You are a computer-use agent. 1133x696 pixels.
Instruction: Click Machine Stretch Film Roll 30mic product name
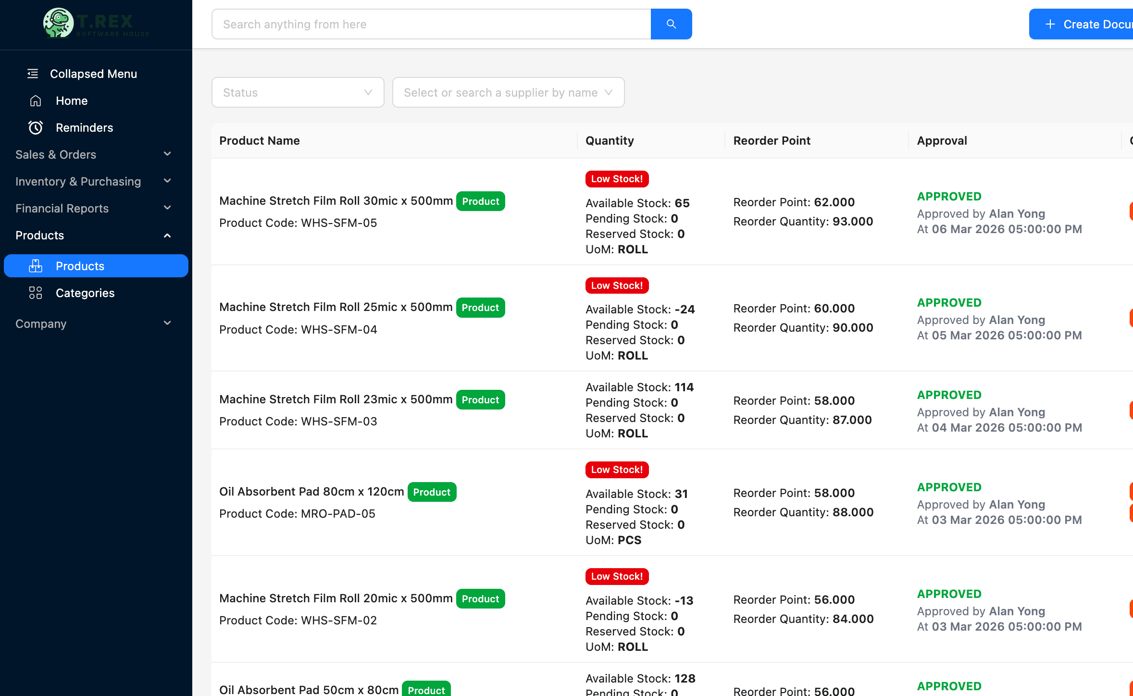[336, 201]
